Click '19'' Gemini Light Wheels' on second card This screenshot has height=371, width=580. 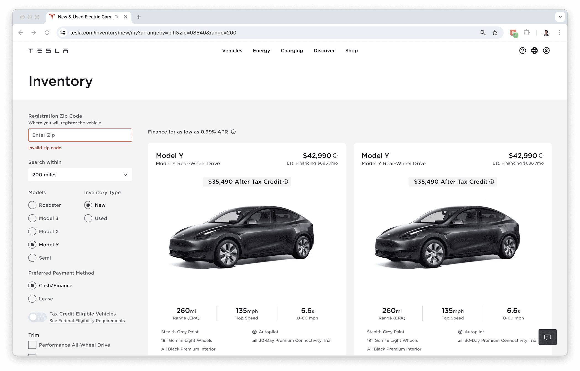point(392,340)
